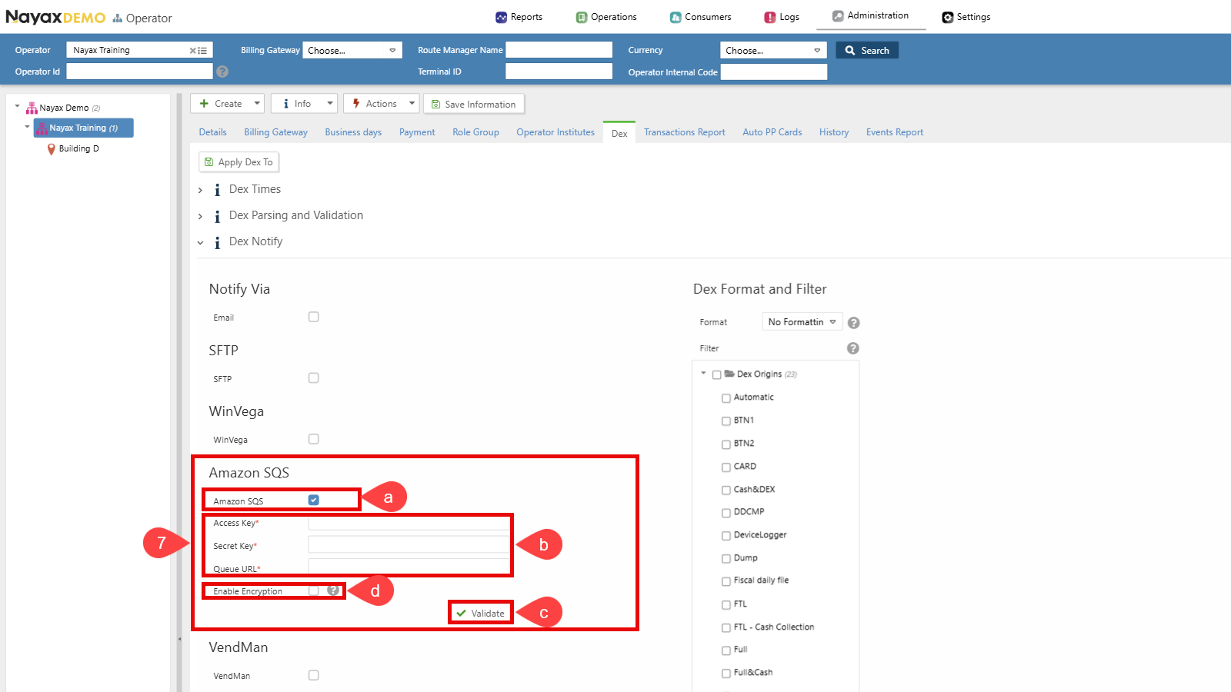The height and width of the screenshot is (692, 1231).
Task: Collapse the Nayax Demo tree node
Action: pos(17,107)
